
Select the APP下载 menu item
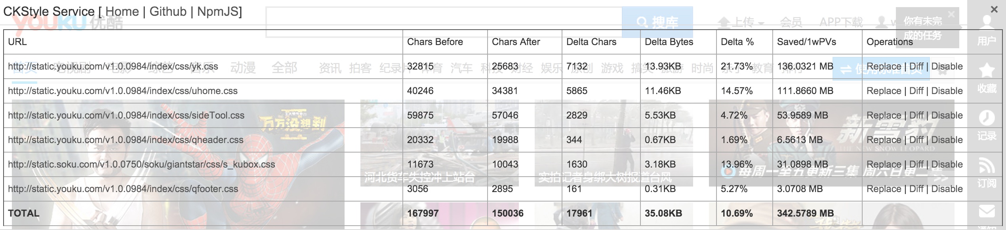[841, 23]
